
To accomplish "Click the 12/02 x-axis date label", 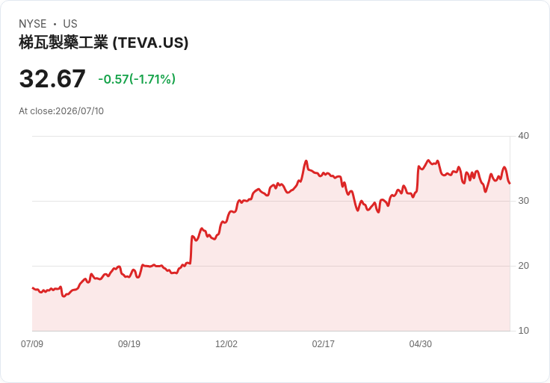I will pos(226,343).
